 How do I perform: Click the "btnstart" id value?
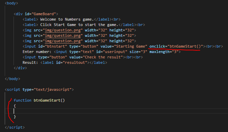(56, 46)
